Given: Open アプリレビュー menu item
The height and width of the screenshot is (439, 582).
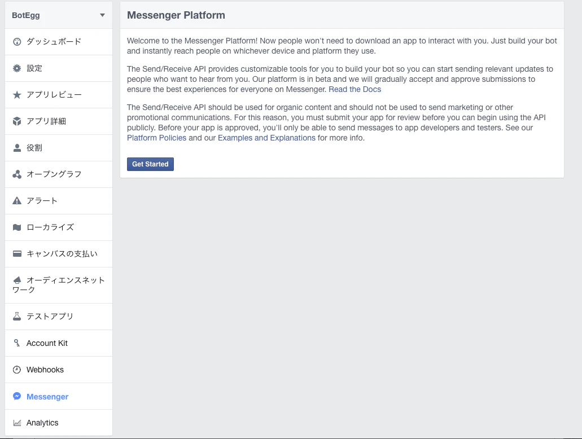Looking at the screenshot, I should [x=59, y=95].
